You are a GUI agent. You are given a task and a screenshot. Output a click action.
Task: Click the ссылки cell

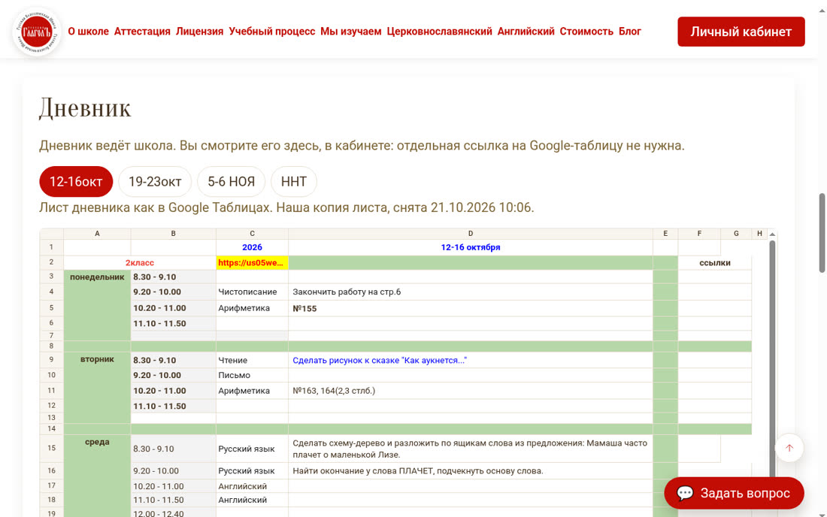coord(715,262)
